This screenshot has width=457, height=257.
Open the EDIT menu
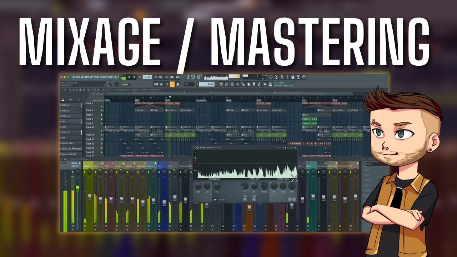pos(78,77)
